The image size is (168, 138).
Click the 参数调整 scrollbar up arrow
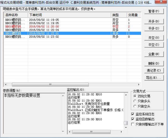pos(63,96)
